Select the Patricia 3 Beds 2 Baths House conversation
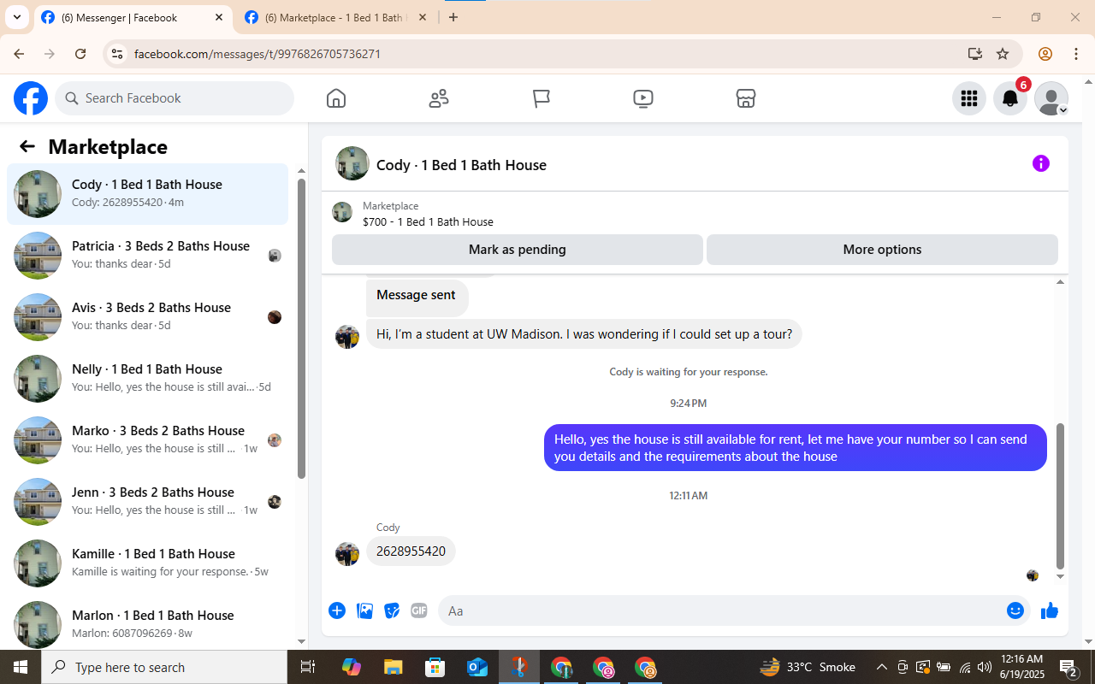The width and height of the screenshot is (1095, 684). pos(147,256)
